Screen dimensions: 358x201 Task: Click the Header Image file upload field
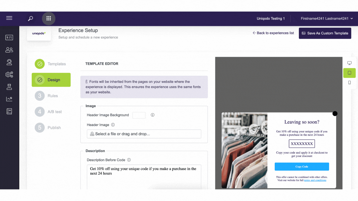click(x=144, y=134)
